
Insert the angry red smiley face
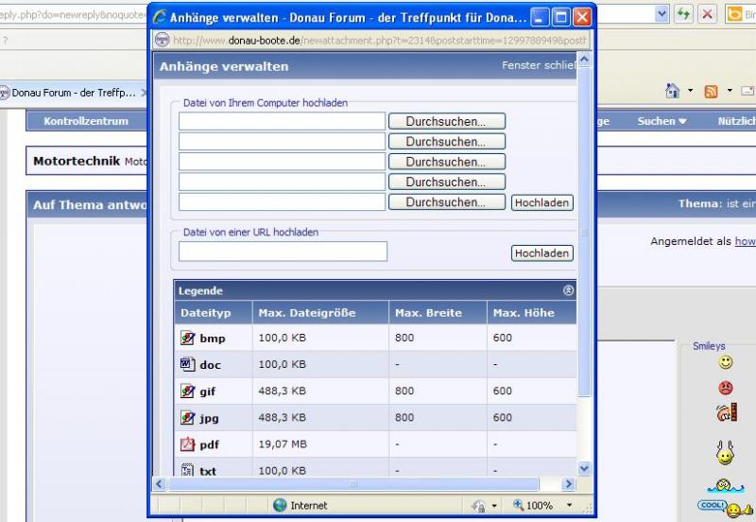pos(725,388)
